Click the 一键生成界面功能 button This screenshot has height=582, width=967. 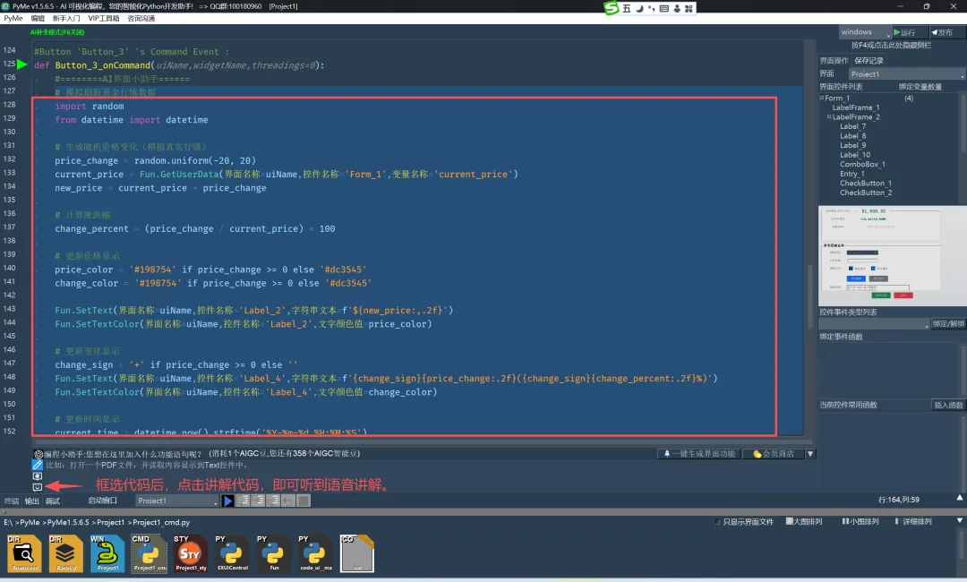pyautogui.click(x=699, y=454)
